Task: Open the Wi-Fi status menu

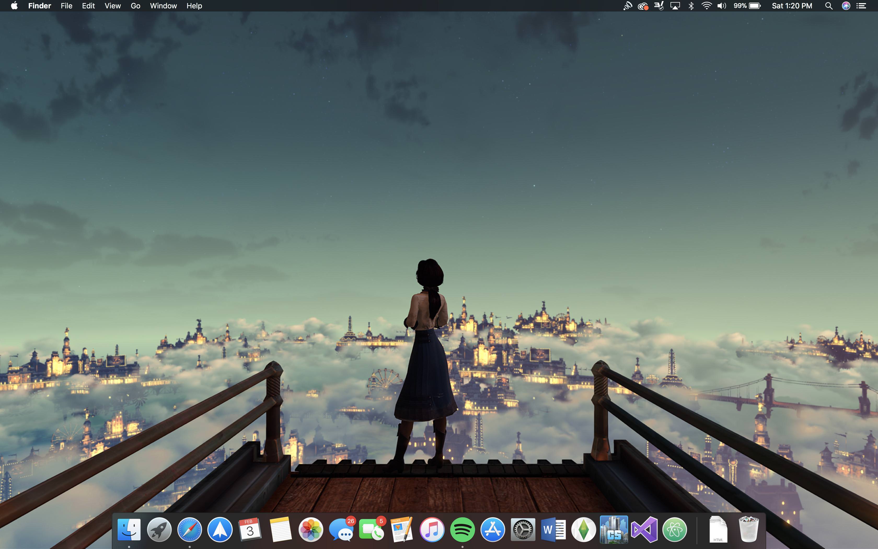Action: coord(706,6)
